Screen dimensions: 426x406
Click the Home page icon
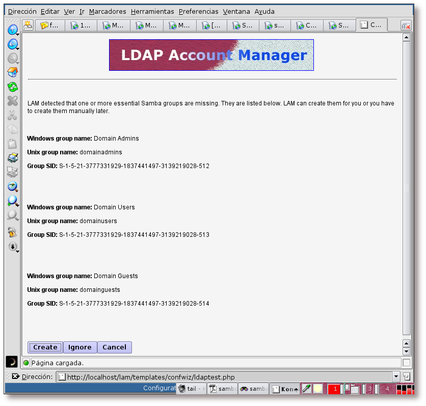coord(13,72)
